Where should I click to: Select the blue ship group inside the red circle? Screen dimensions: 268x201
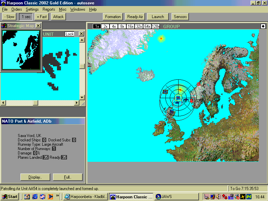coord(178,103)
